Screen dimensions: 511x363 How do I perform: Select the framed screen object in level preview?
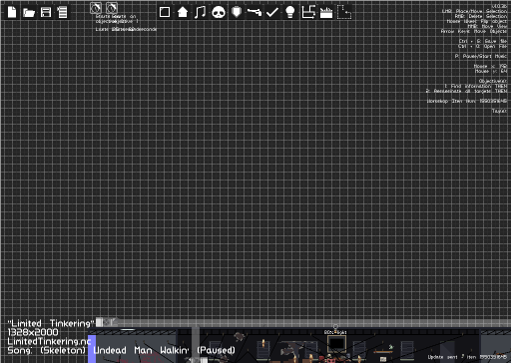pos(336,343)
